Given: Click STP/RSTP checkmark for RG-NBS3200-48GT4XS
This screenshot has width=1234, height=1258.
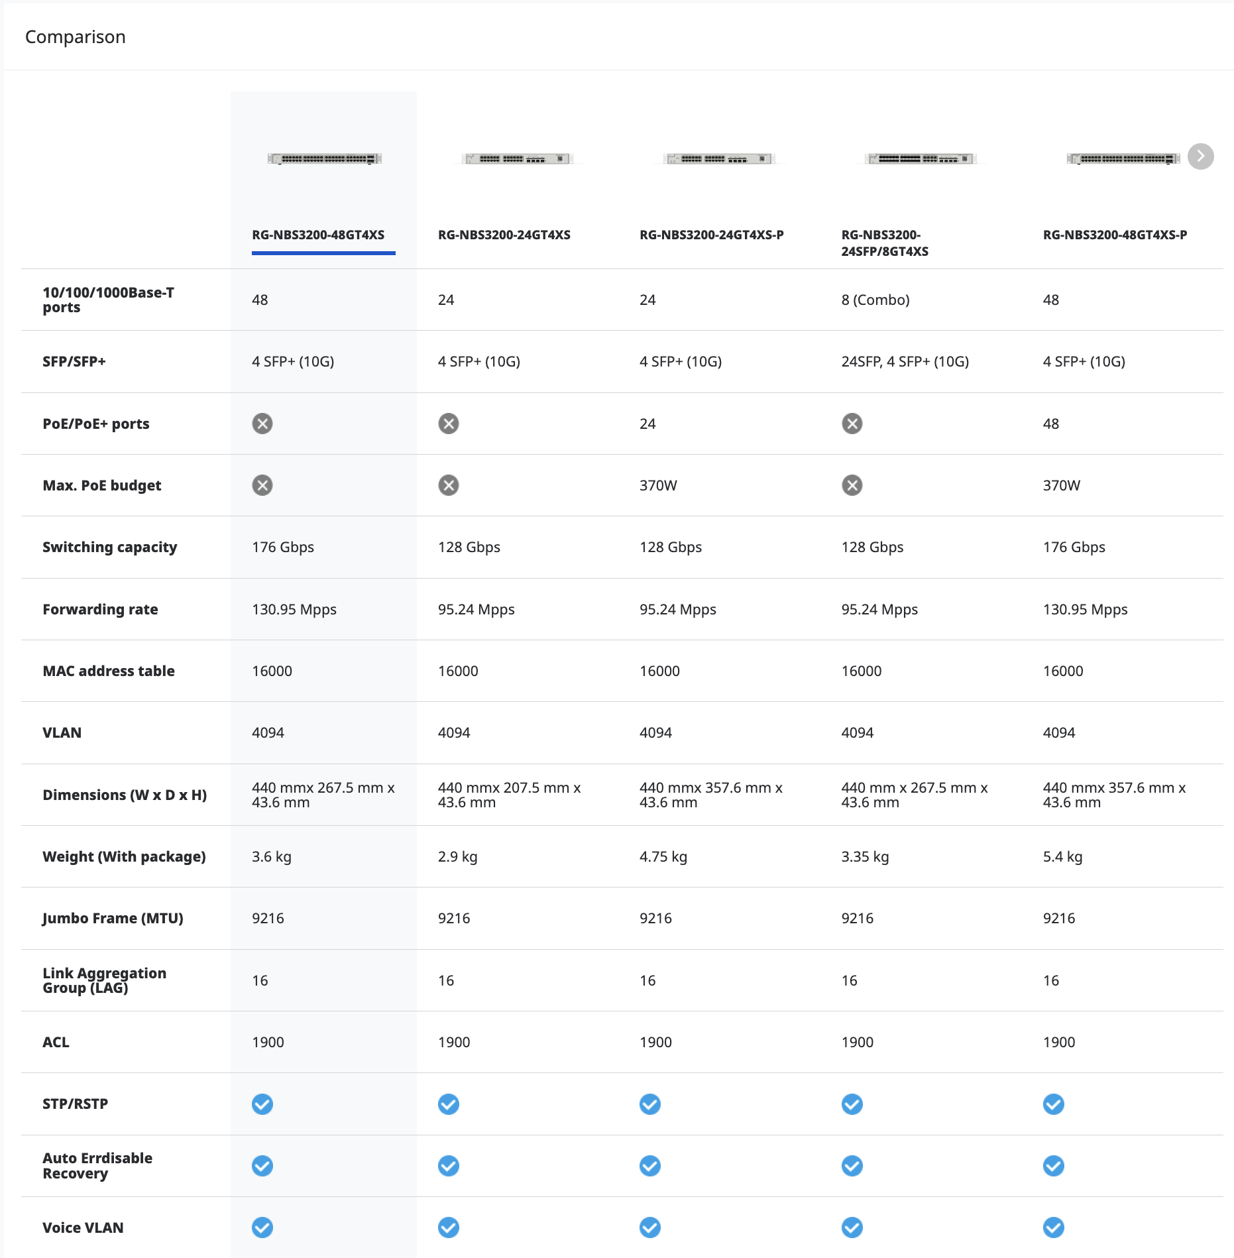Looking at the screenshot, I should pyautogui.click(x=262, y=1104).
